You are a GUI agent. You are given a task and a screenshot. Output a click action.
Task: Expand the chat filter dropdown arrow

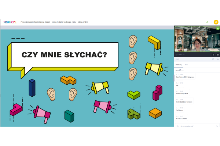[x=182, y=70]
